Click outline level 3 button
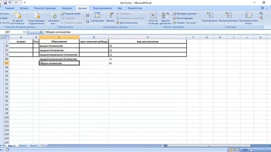Viewport: 271px width, 152px height. click(x=2, y=37)
